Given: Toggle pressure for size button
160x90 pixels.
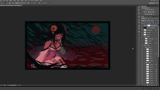Looking at the screenshot, I should (50, 3).
